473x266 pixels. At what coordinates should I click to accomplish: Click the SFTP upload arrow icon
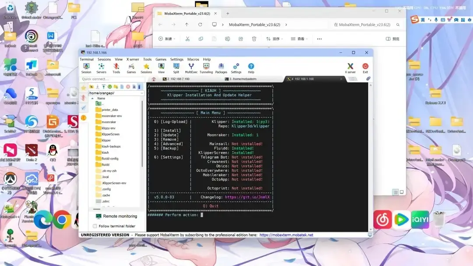coord(103,87)
